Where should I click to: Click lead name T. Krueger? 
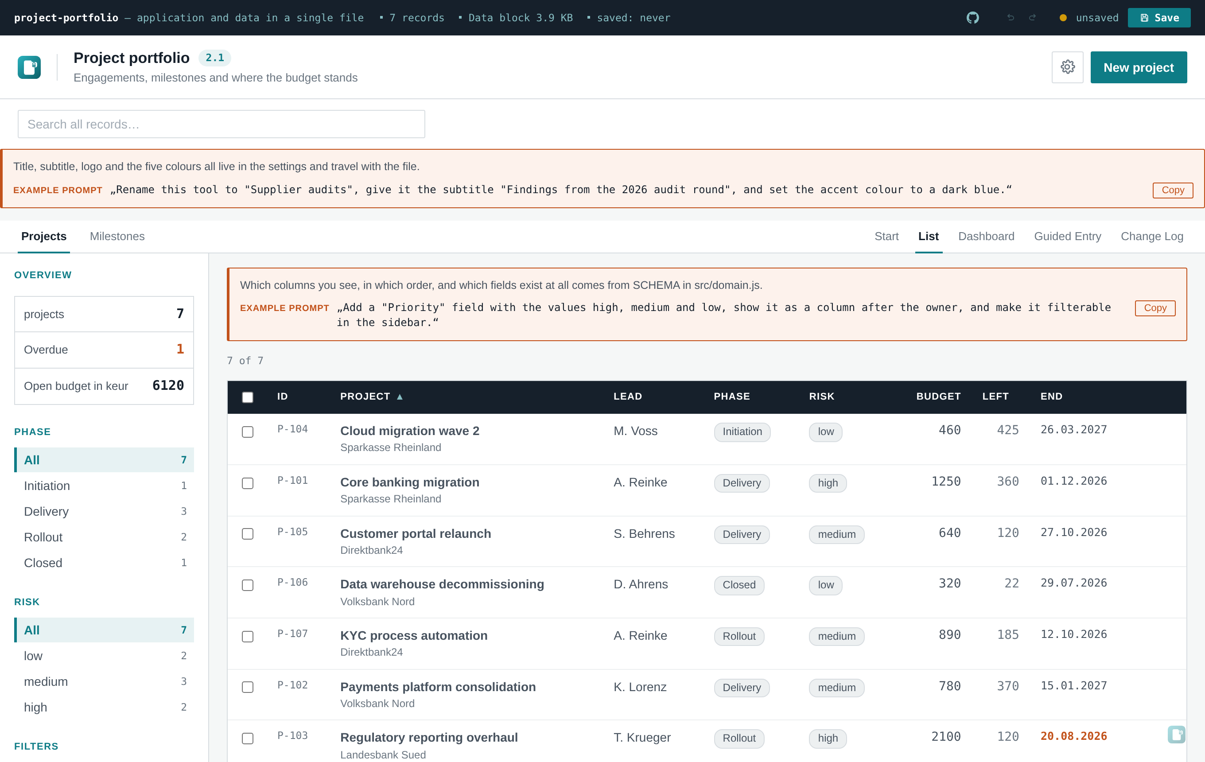coord(642,738)
